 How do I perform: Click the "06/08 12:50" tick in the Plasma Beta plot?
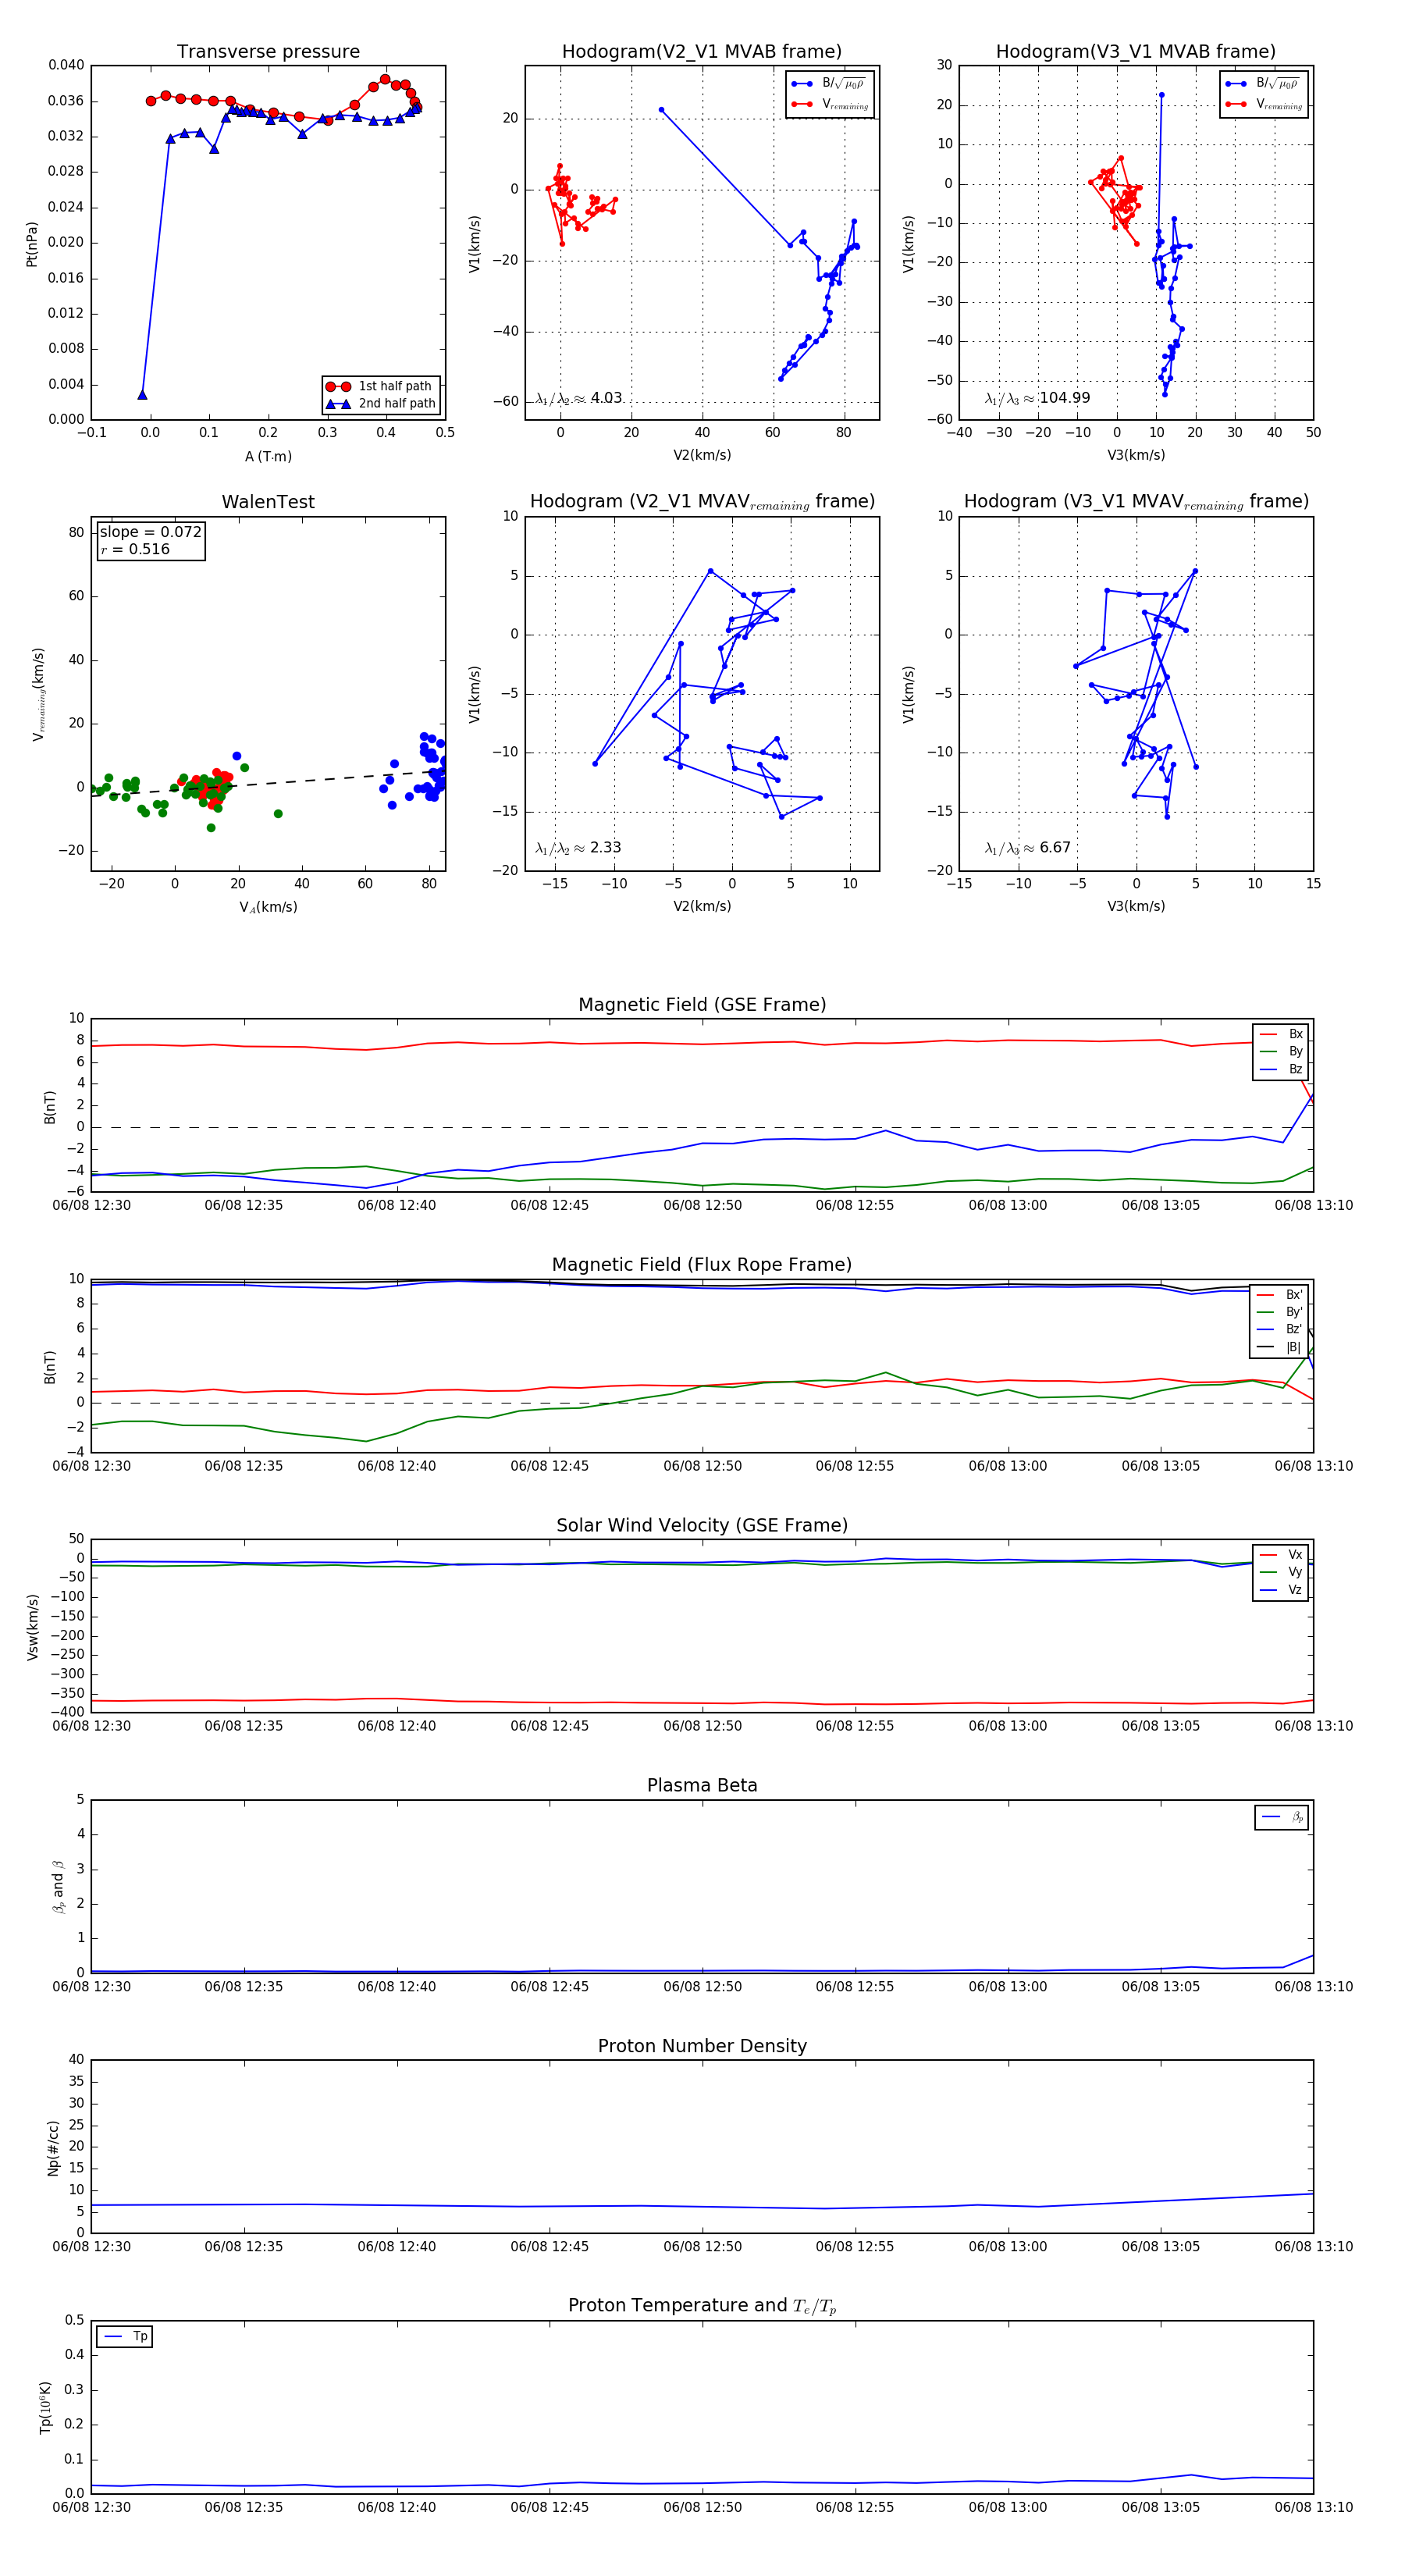[702, 1987]
